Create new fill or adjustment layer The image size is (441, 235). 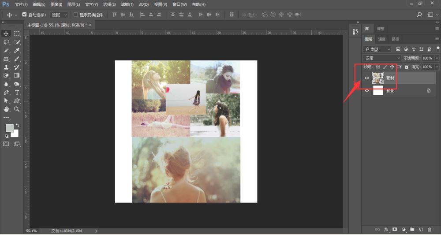pos(404,230)
